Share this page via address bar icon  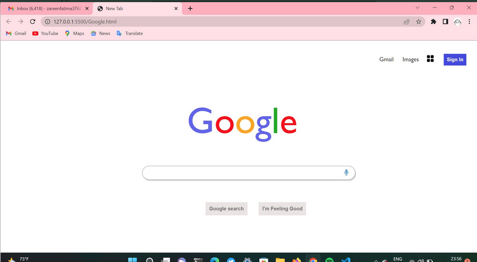[x=406, y=22]
